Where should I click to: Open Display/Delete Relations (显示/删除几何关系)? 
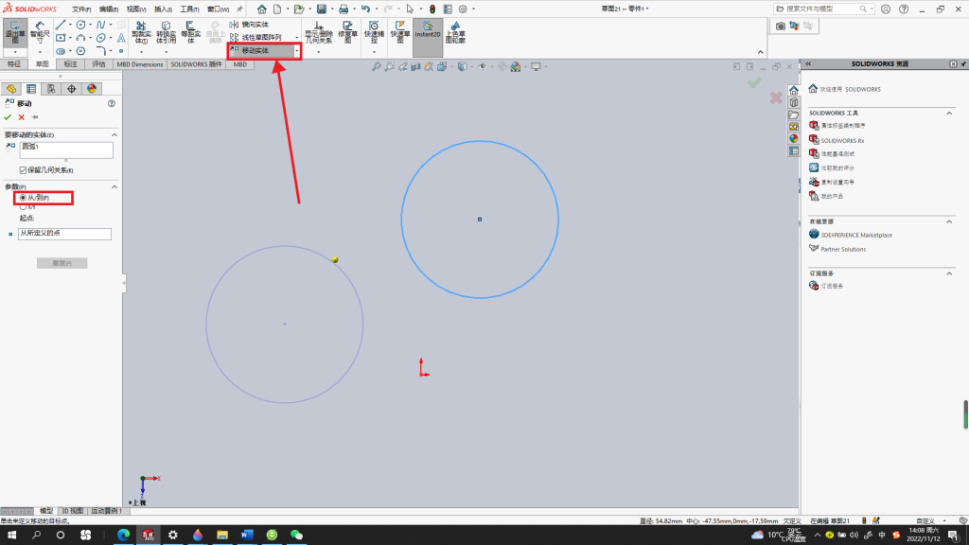pos(318,33)
